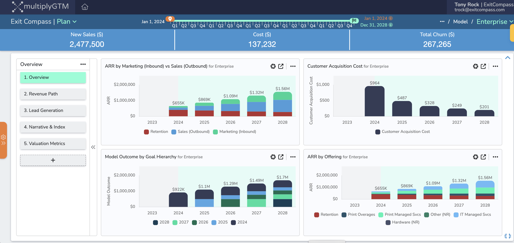Click the Total Churn ($) metric tile

click(x=437, y=40)
